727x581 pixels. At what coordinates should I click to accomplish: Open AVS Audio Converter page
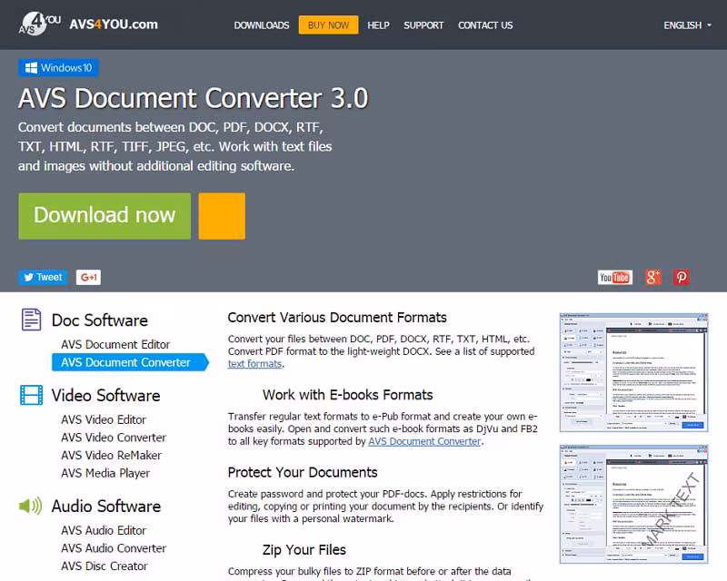(x=114, y=548)
